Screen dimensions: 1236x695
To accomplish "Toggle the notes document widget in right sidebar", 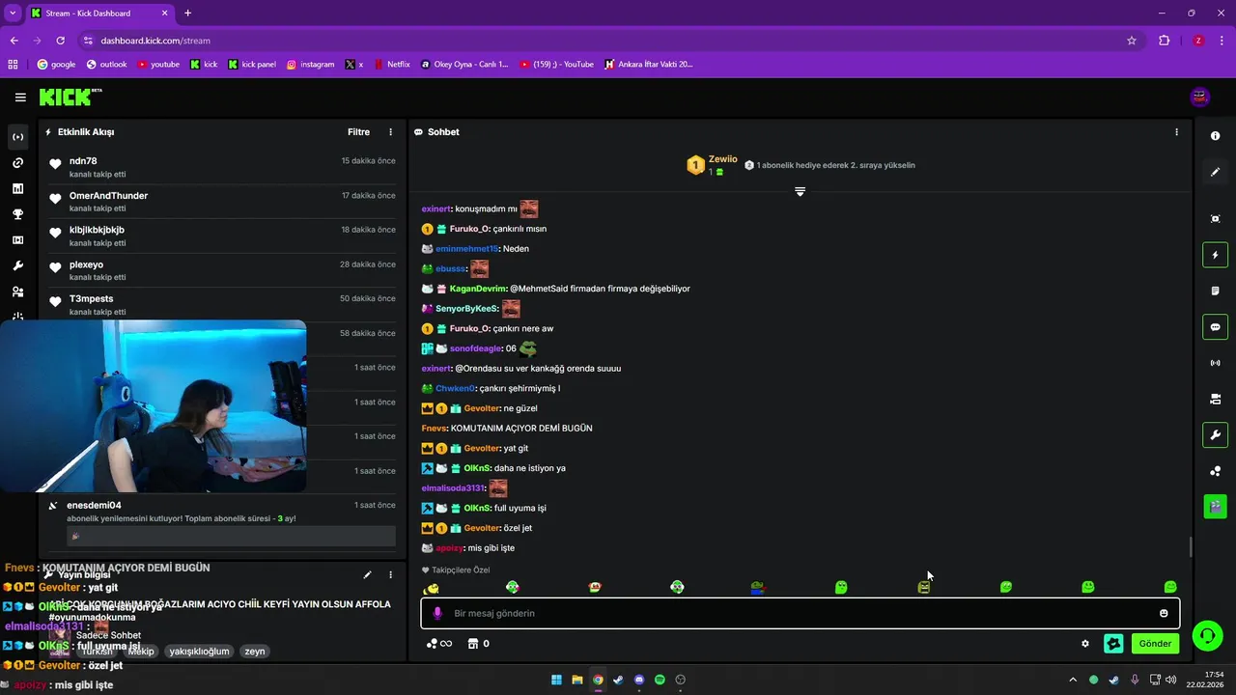I will (1215, 291).
